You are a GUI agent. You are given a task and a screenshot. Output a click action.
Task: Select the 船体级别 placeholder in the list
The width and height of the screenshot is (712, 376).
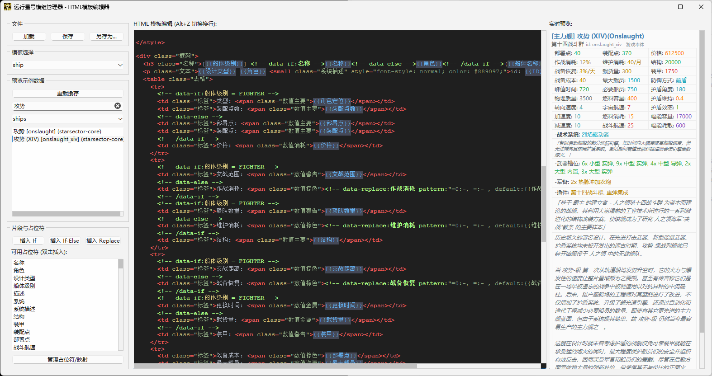tap(24, 286)
